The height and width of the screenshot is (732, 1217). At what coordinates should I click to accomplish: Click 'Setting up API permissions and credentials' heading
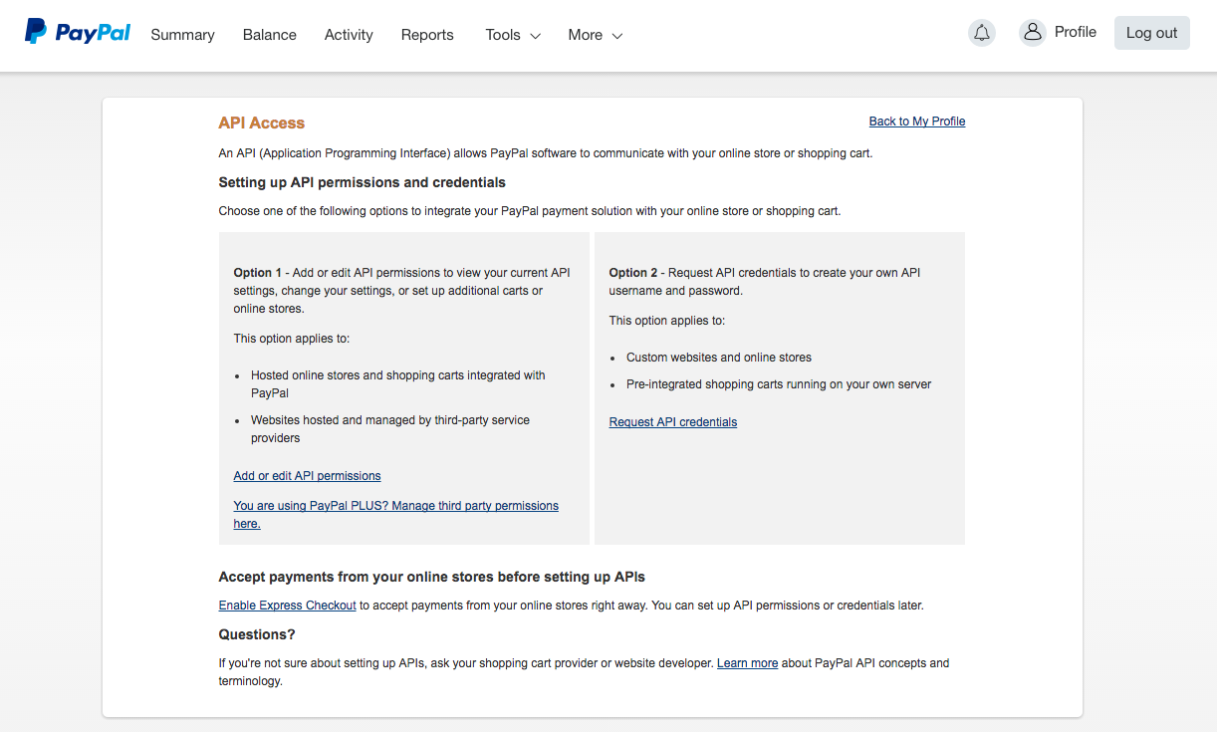tap(362, 183)
